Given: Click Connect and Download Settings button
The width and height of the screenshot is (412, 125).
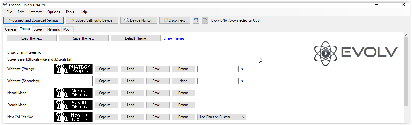Looking at the screenshot, I should (34, 20).
